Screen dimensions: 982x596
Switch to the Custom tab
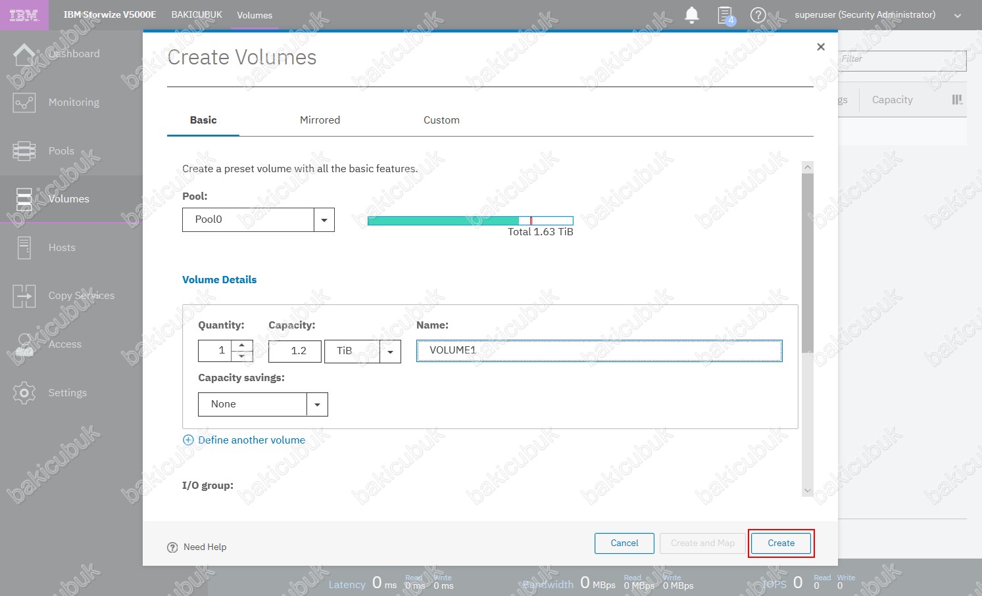(x=441, y=120)
